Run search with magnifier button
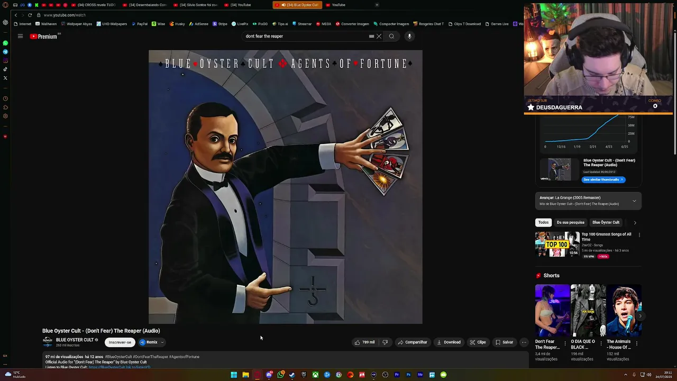This screenshot has width=677, height=381. pos(391,37)
